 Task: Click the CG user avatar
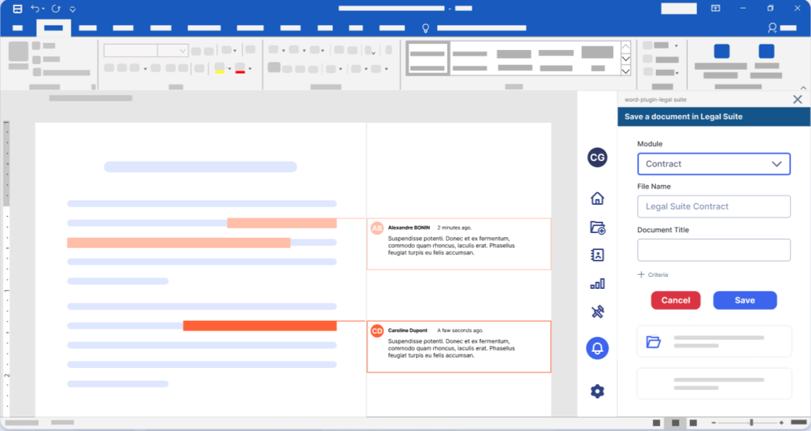coord(597,158)
